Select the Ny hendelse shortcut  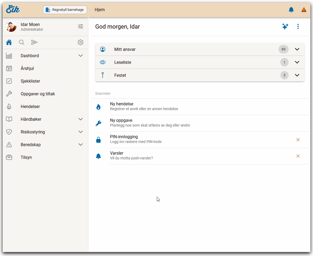(x=122, y=106)
